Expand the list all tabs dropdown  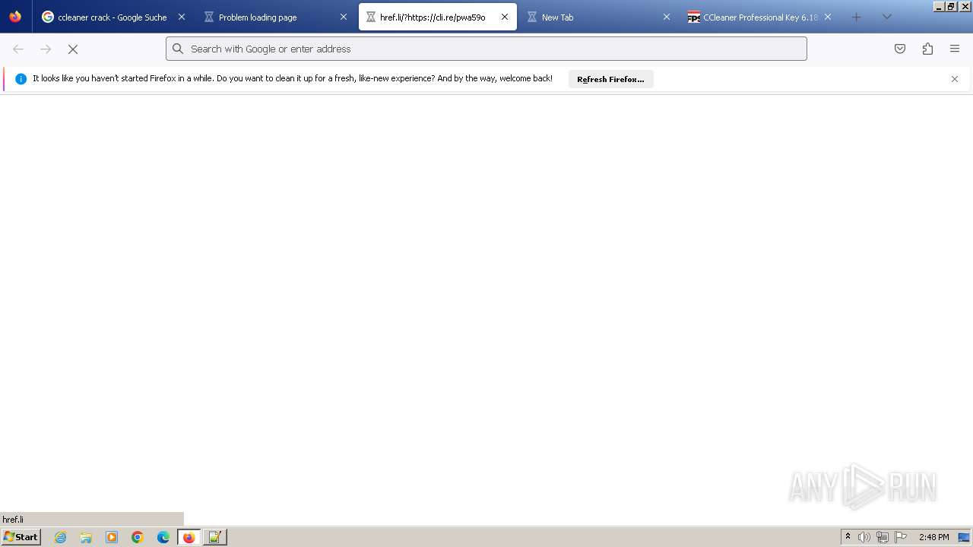(886, 17)
